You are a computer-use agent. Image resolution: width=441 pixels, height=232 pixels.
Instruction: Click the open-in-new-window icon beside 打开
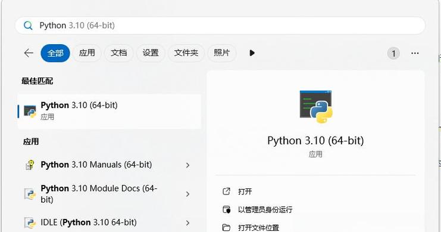(226, 191)
